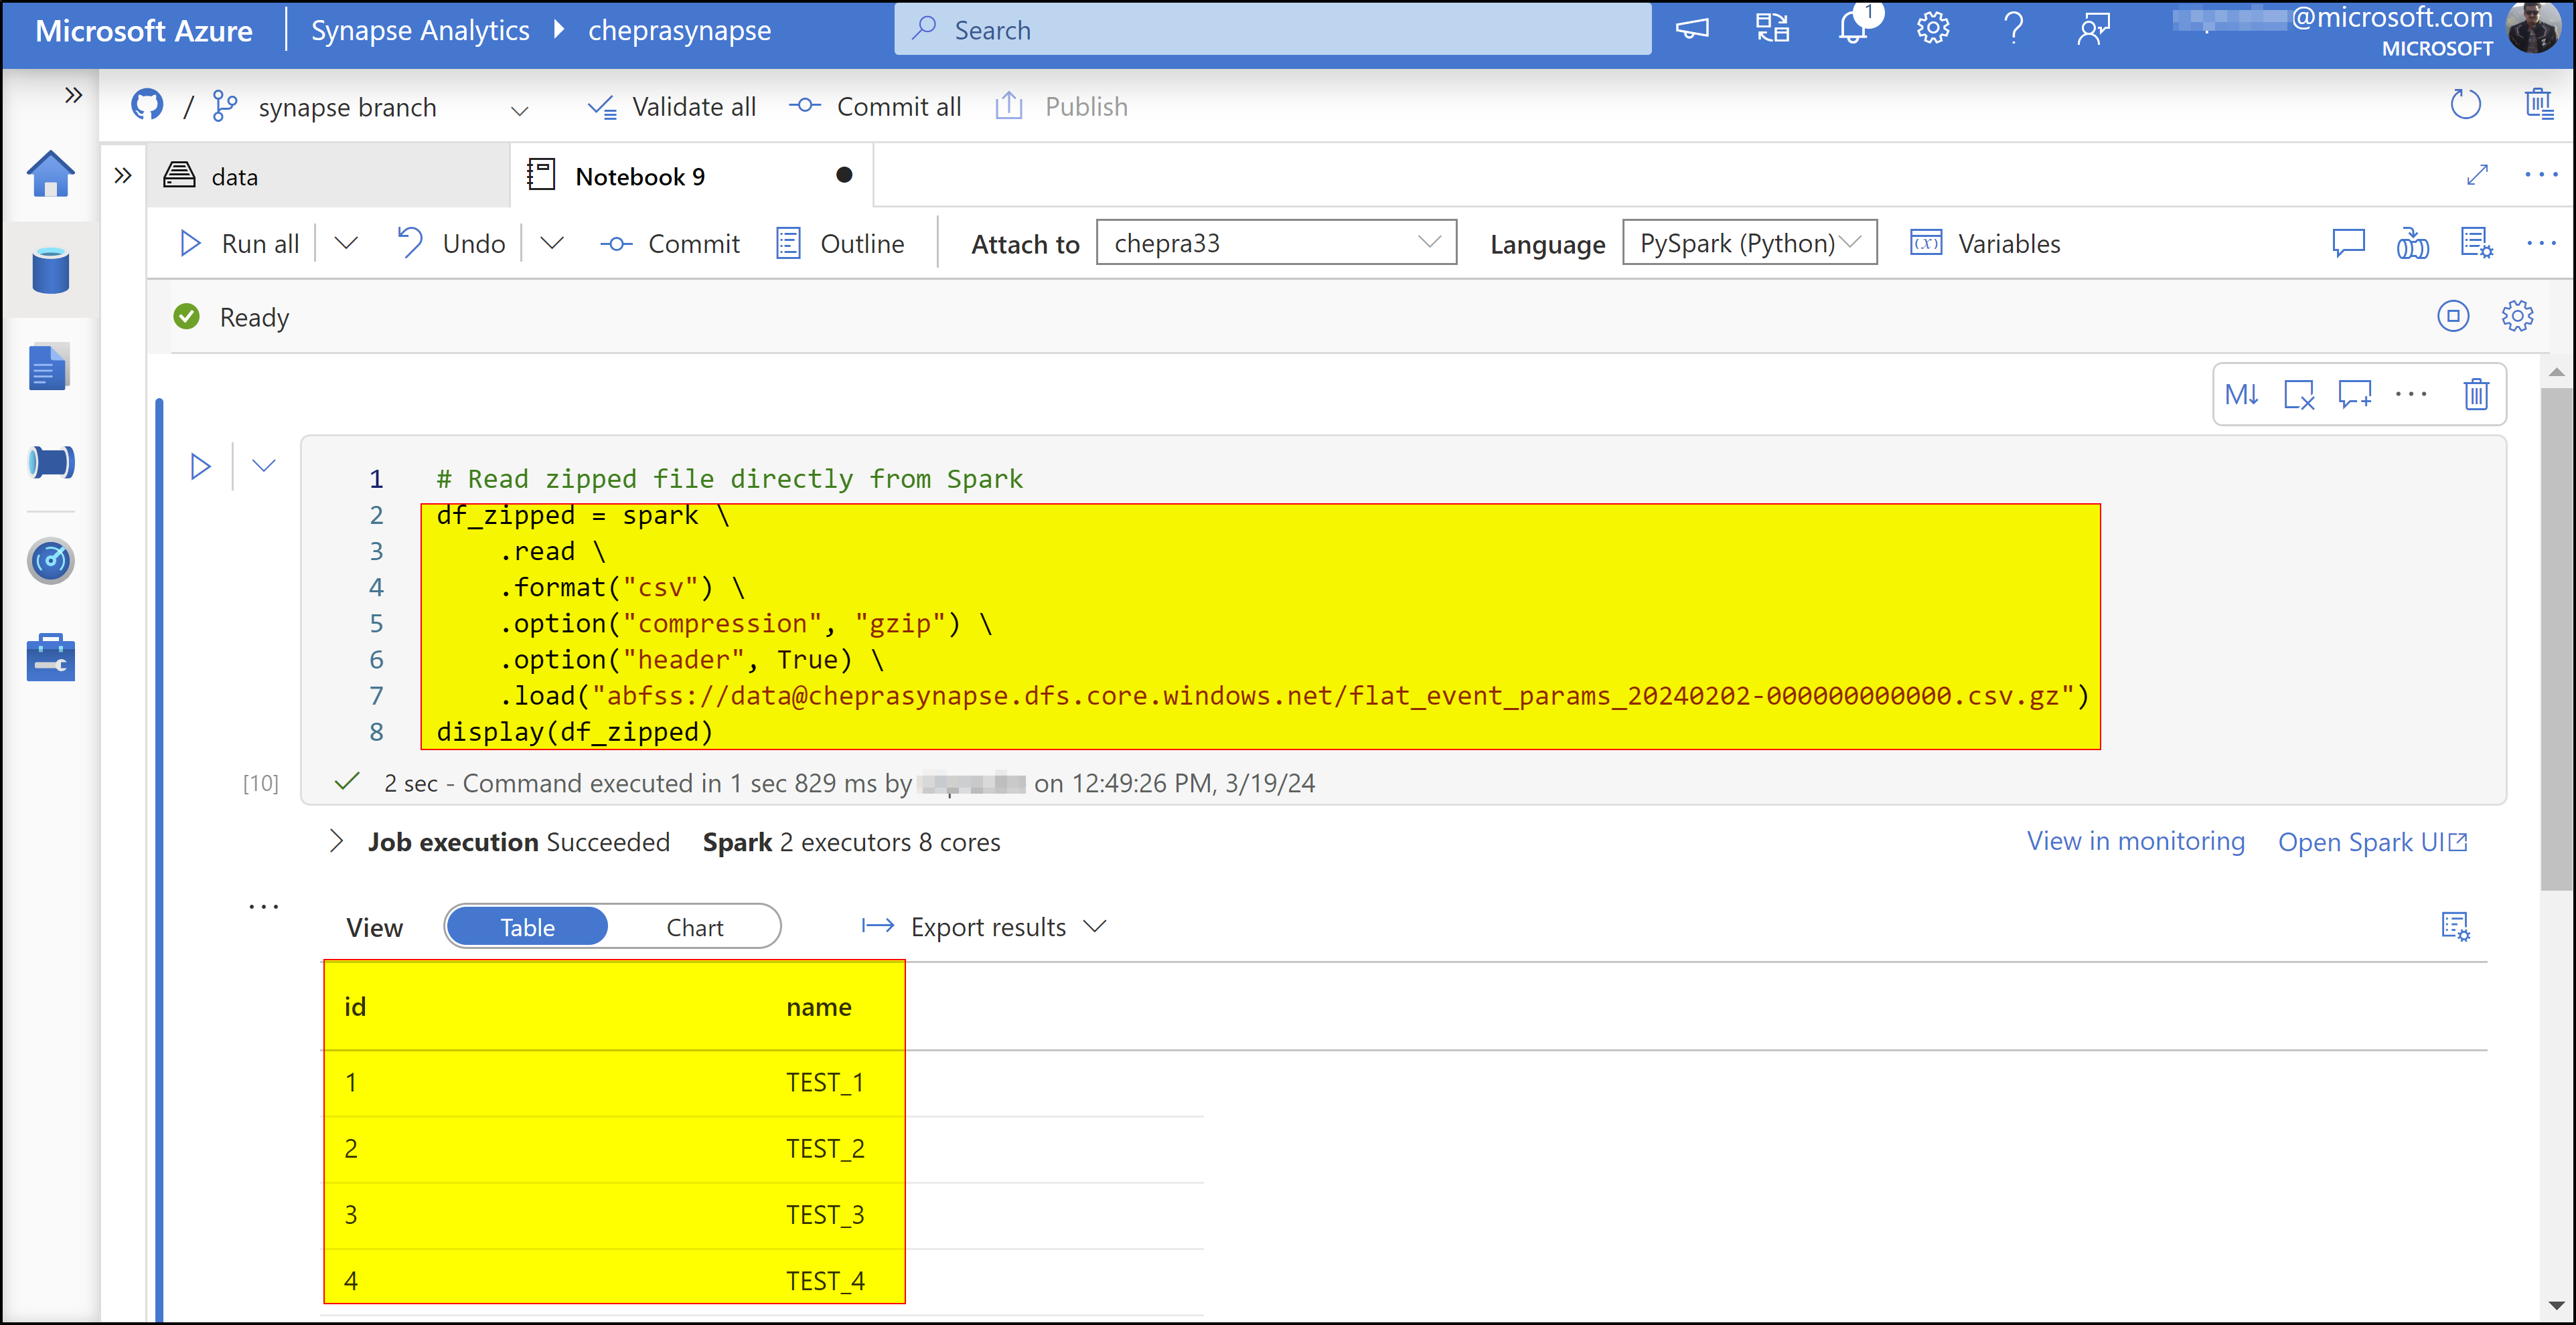Click the notebook comments icon
Screen dimensions: 2576x1325
[2348, 243]
